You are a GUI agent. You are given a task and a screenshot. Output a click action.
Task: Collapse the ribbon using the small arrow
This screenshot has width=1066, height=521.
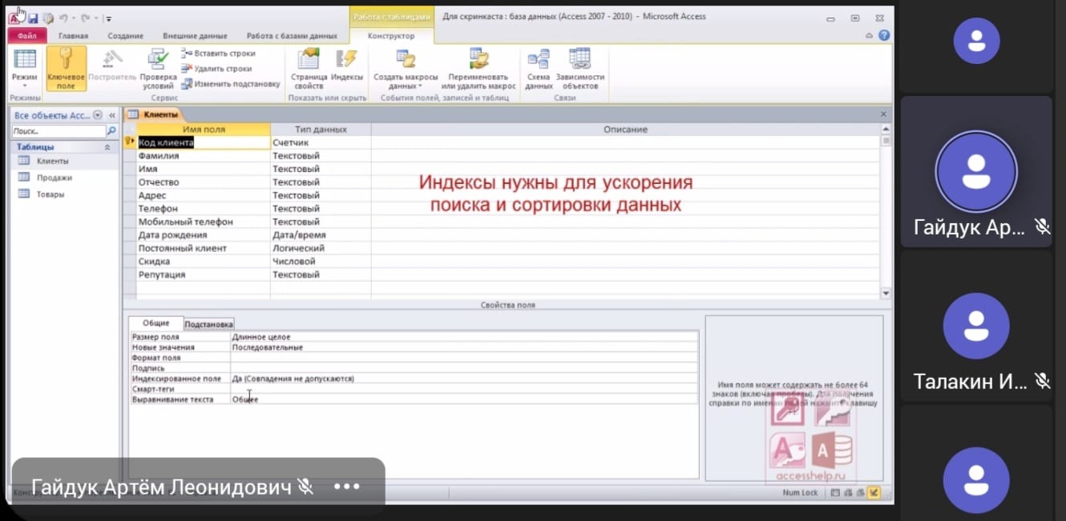point(870,36)
